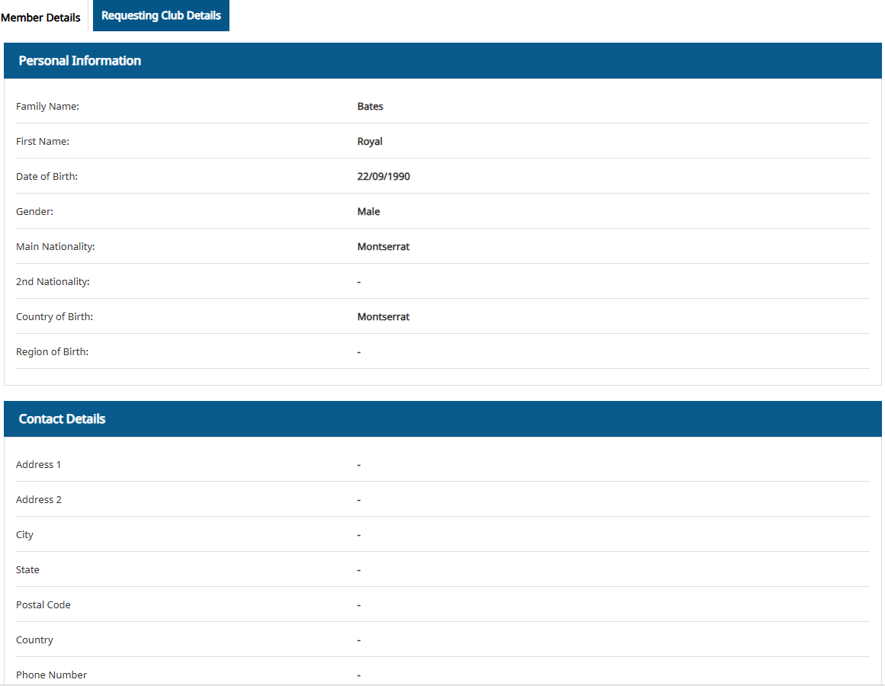The width and height of the screenshot is (885, 686).
Task: Select Country of Birth value Montserrat
Action: 383,316
